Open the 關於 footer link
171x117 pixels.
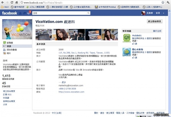coord(96,113)
